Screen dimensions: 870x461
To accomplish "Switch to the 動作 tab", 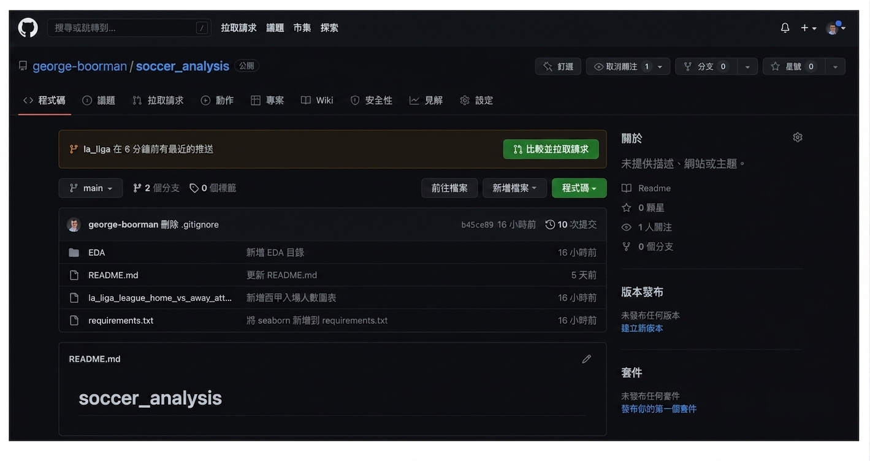I will pos(217,100).
